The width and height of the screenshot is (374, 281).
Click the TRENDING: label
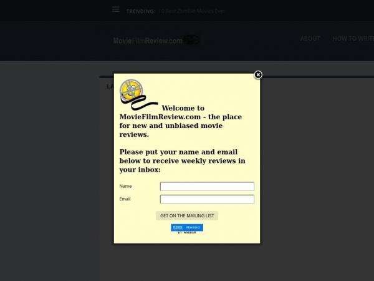tap(141, 11)
